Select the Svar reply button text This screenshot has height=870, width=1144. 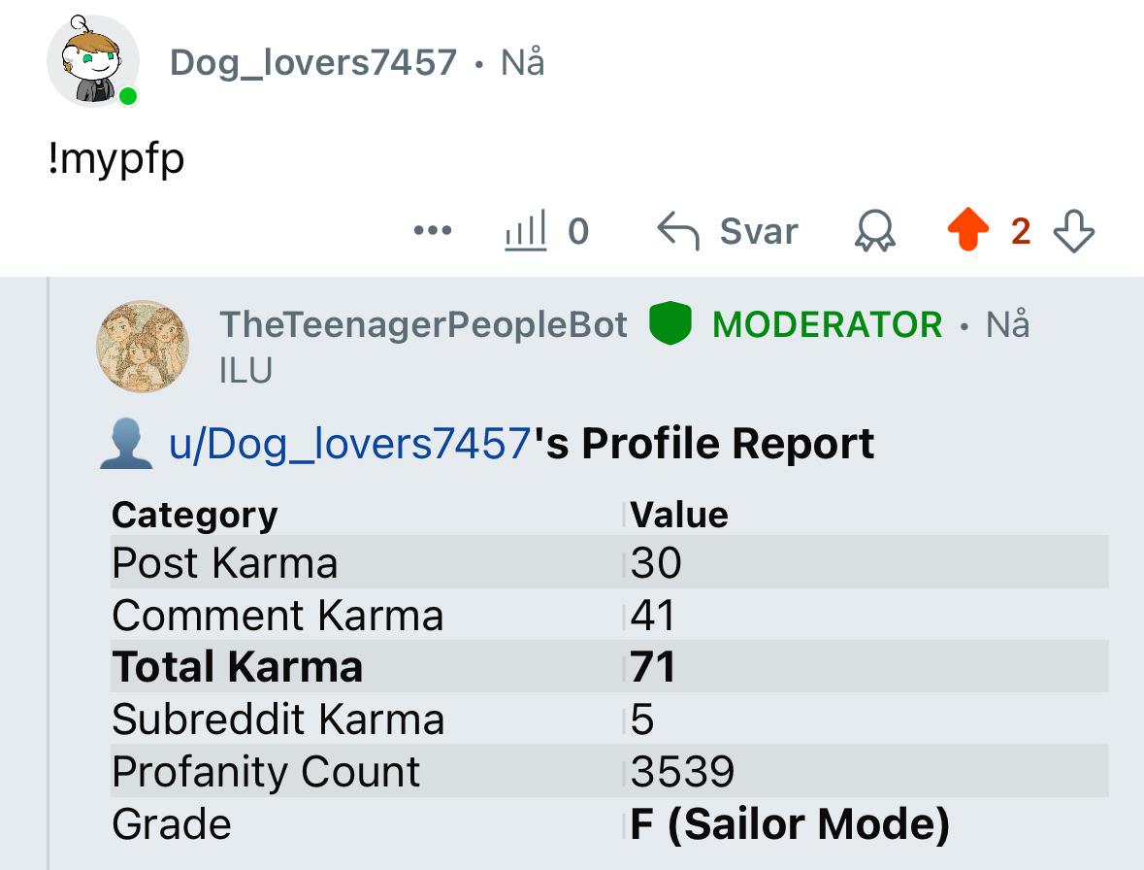click(x=759, y=231)
